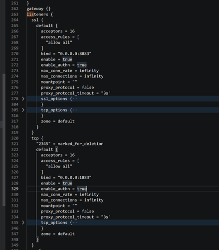Click line number 263 in the gutter
Viewport: 219px width, 250px height.
(15, 14)
